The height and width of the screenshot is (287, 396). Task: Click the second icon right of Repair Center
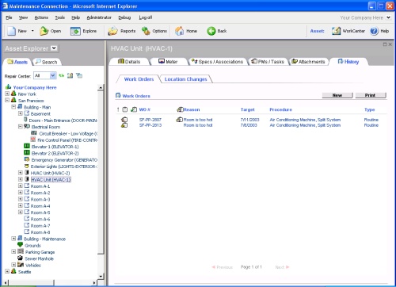pos(70,75)
